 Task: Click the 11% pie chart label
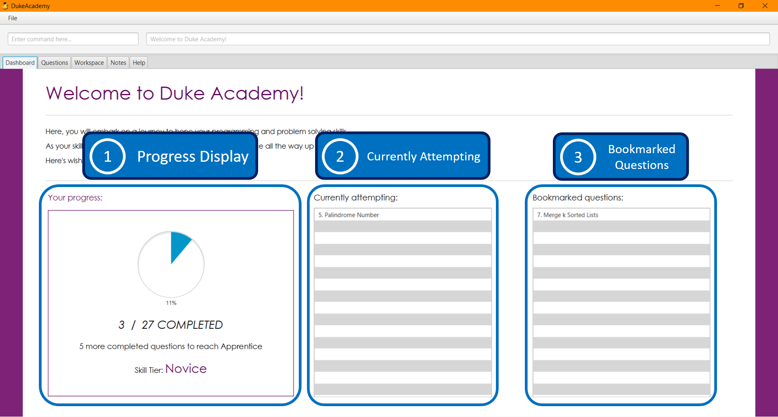click(171, 303)
